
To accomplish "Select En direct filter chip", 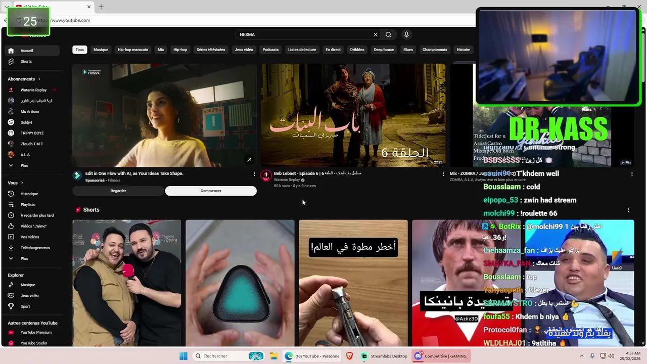I will (x=333, y=50).
